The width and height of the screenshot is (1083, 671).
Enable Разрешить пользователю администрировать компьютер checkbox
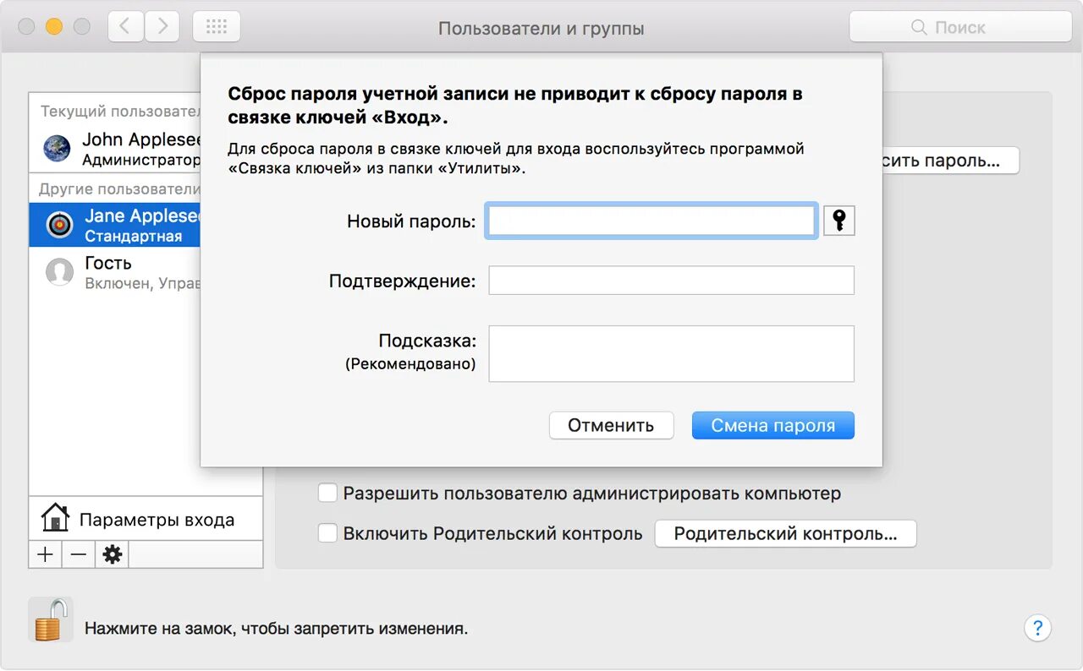pos(327,493)
